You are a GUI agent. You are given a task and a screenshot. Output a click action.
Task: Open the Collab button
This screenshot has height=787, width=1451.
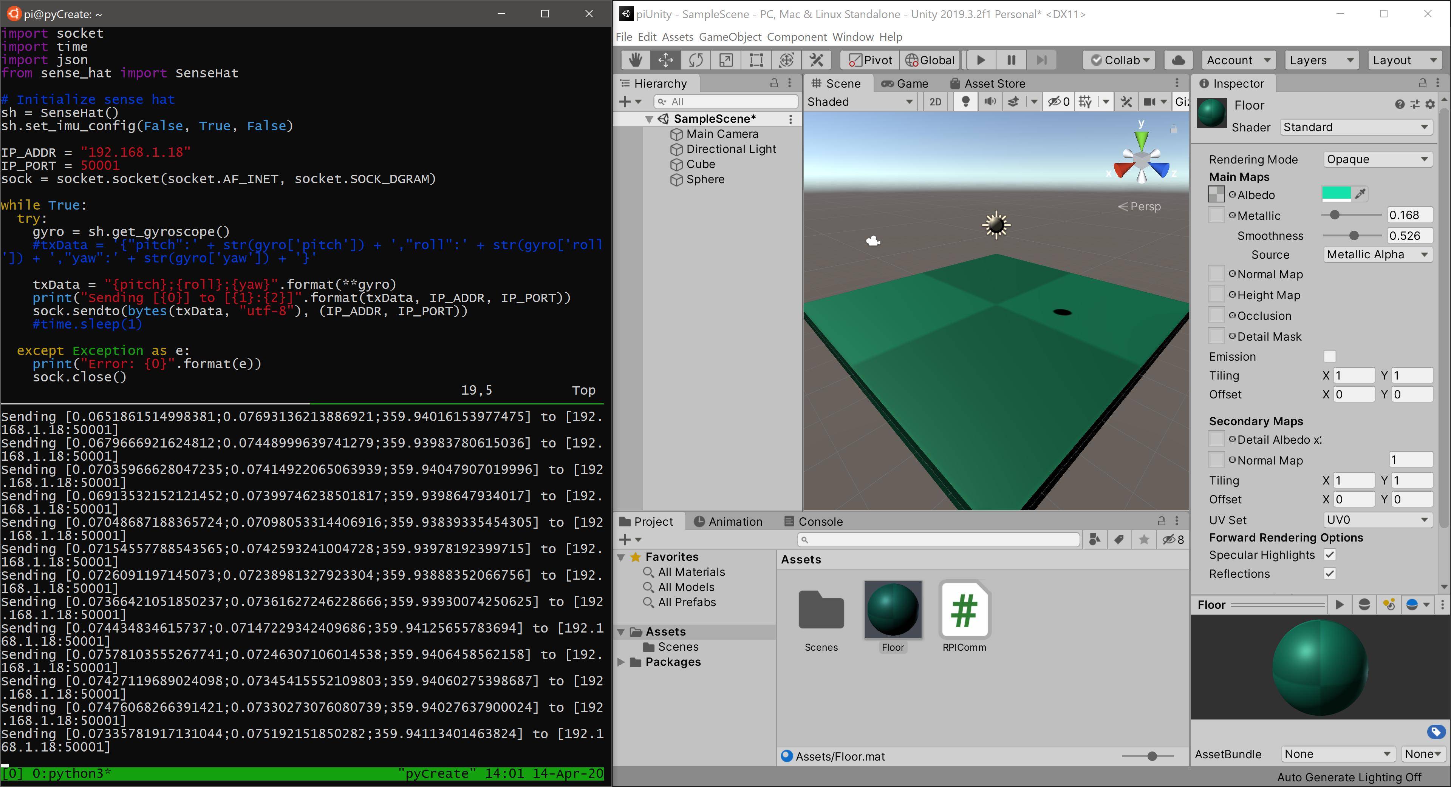coord(1120,60)
